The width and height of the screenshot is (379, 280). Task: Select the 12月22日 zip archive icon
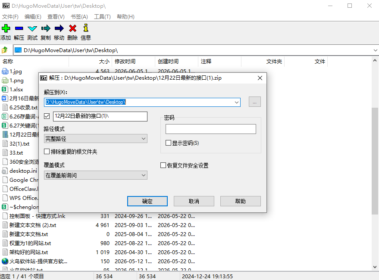[5, 134]
